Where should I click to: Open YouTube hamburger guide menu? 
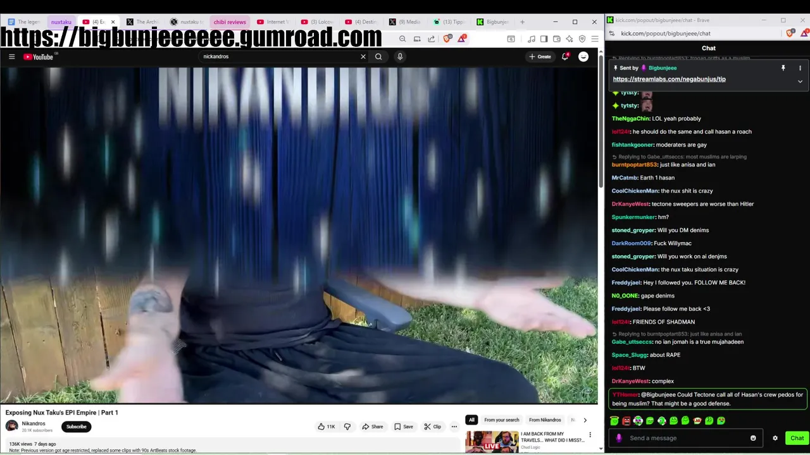pyautogui.click(x=11, y=57)
